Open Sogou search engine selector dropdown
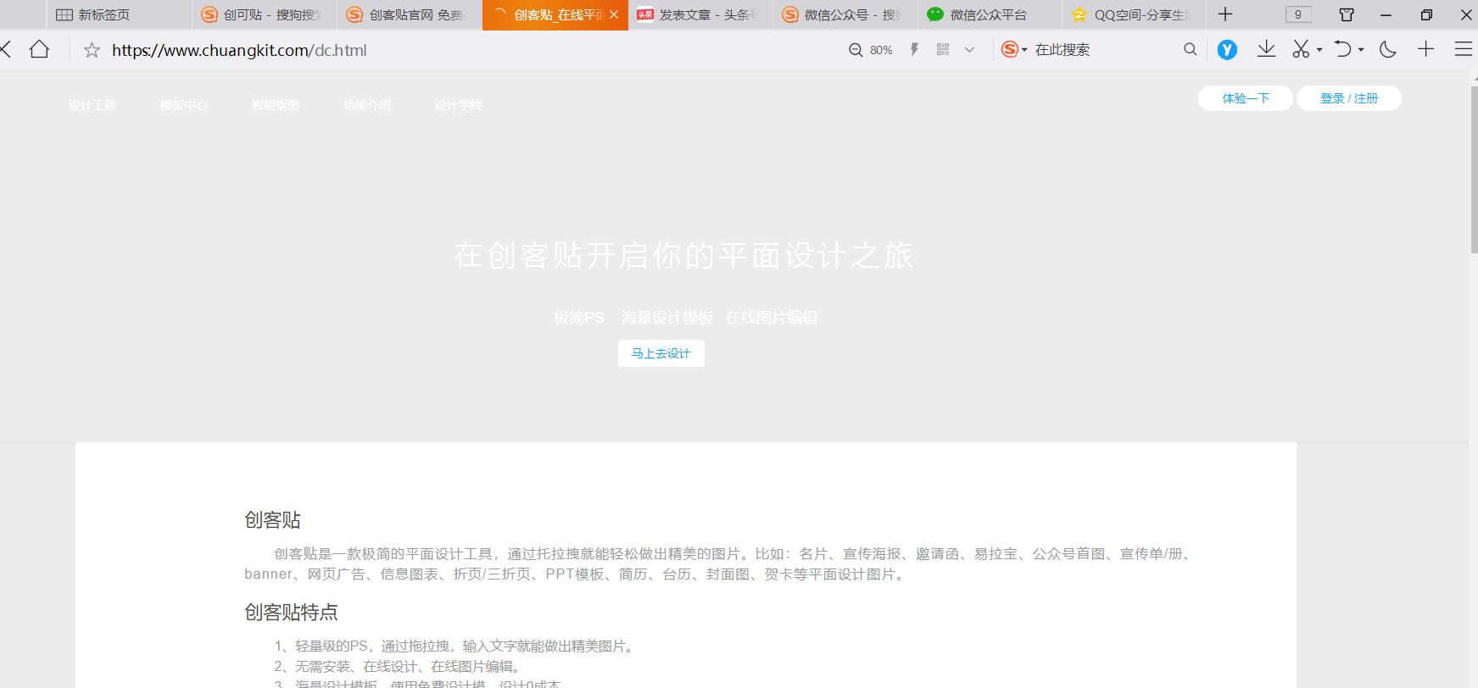 pos(1014,50)
